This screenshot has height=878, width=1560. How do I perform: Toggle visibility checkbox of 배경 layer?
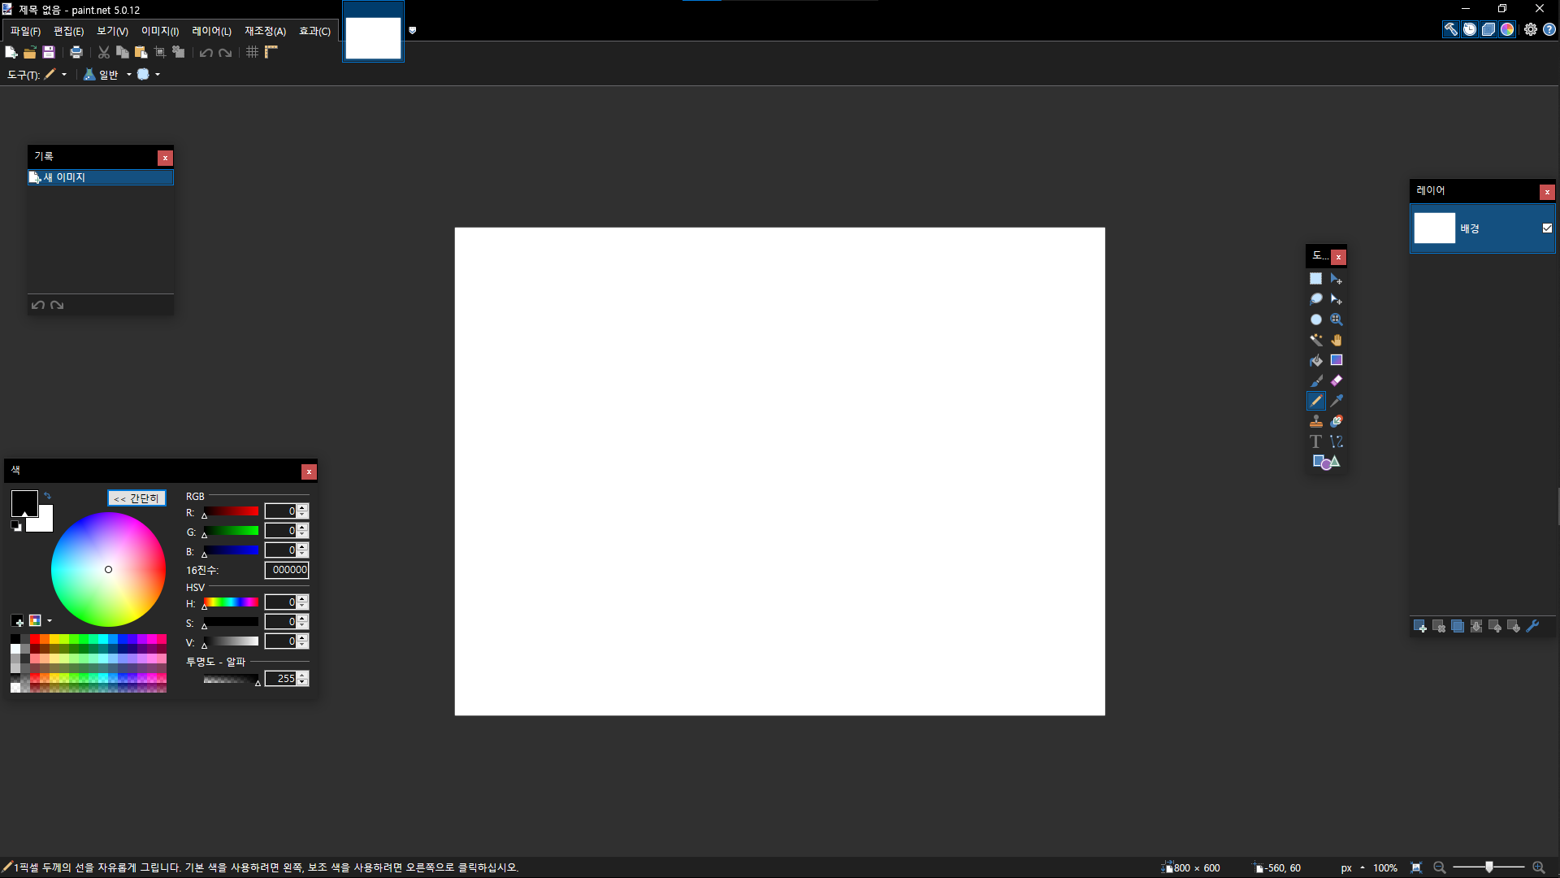point(1547,228)
